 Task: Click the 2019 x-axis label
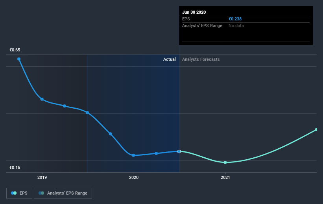pos(42,177)
